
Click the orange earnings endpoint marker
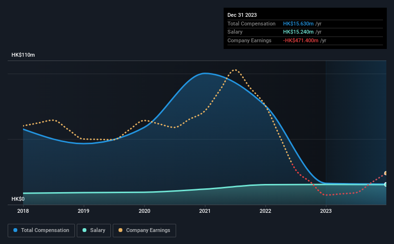pyautogui.click(x=385, y=173)
